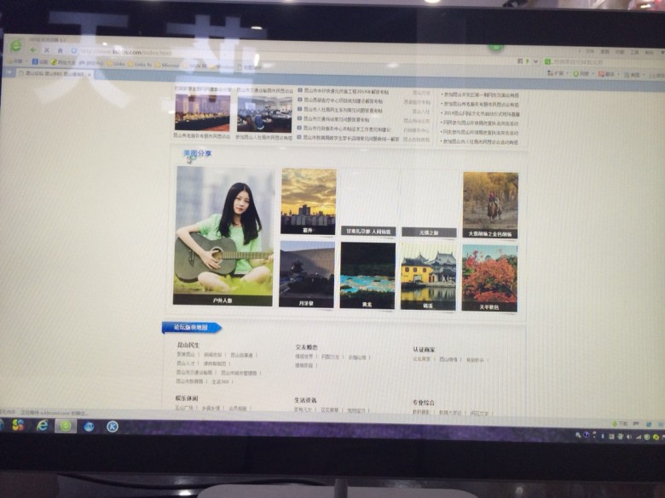Open the MSN bookmark folder
This screenshot has width=665, height=498.
[x=196, y=66]
